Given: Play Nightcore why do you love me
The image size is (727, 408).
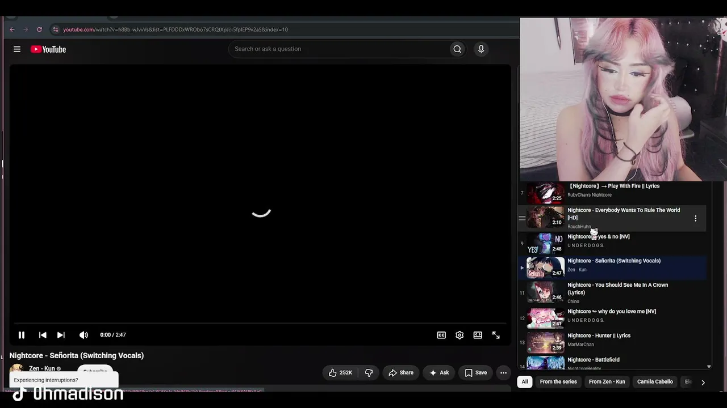Looking at the screenshot, I should pyautogui.click(x=613, y=318).
